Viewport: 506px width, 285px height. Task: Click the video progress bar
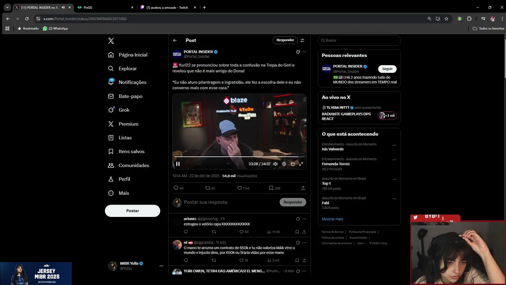[x=240, y=157]
